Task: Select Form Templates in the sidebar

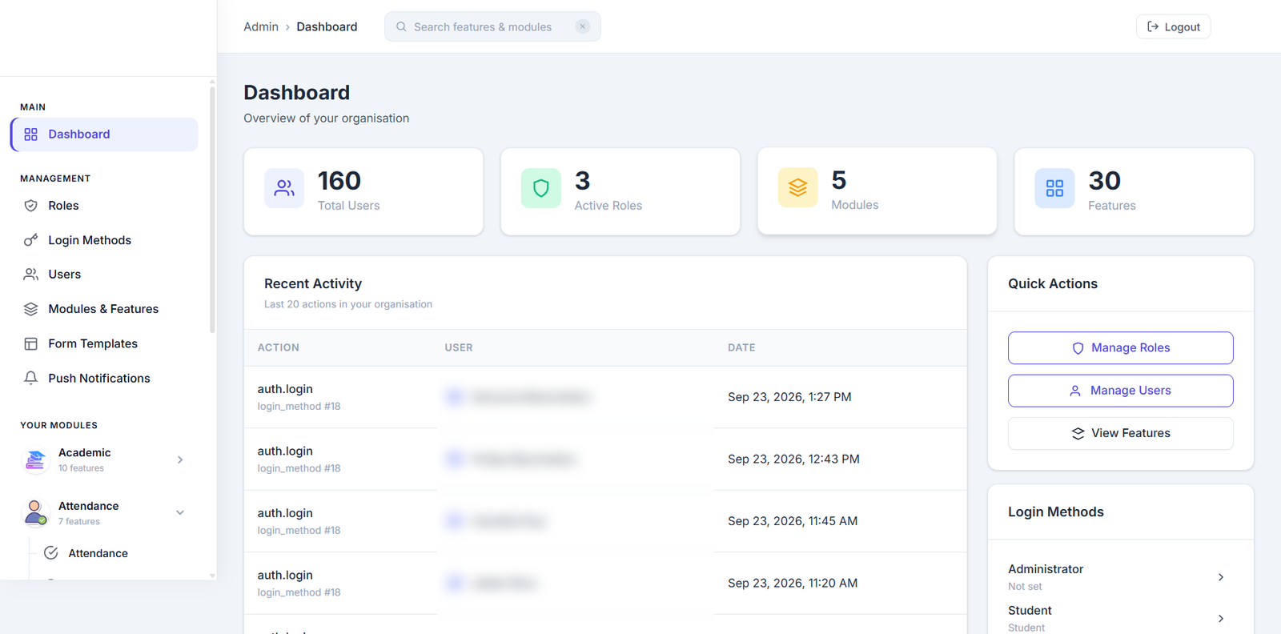Action: point(104,343)
